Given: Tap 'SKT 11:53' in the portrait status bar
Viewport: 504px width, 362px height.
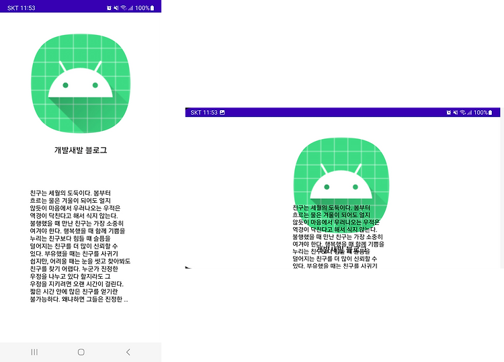Looking at the screenshot, I should point(22,8).
